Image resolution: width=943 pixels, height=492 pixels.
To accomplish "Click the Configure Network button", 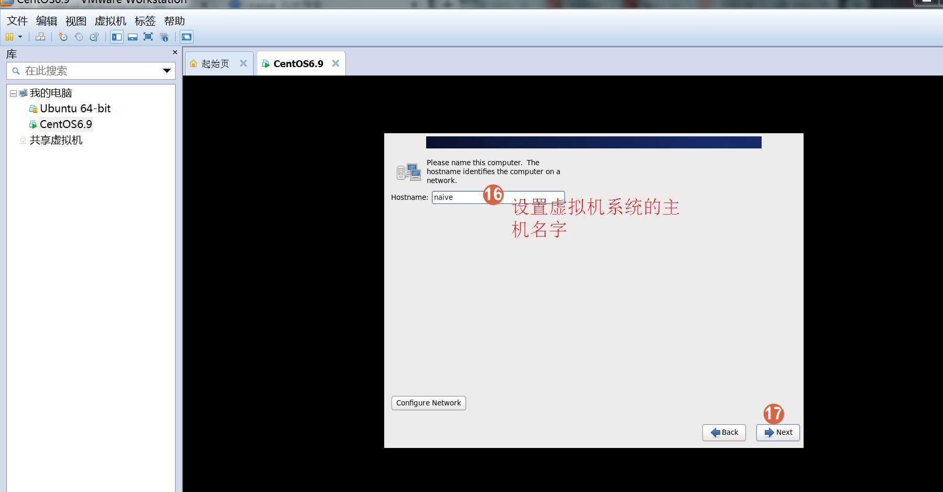I will [x=429, y=403].
